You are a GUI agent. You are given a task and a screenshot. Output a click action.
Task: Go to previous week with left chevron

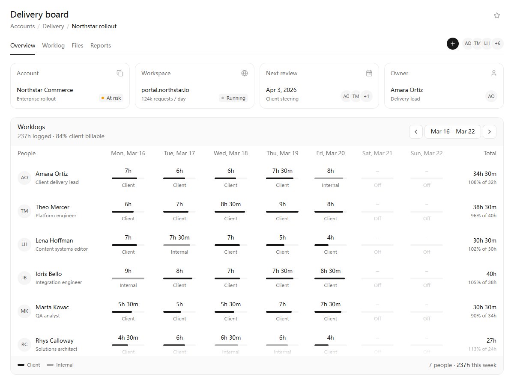point(416,131)
